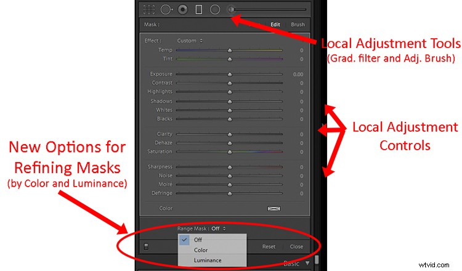Image resolution: width=462 pixels, height=271 pixels.
Task: Click the Contrast slider handle
Action: coord(230,83)
